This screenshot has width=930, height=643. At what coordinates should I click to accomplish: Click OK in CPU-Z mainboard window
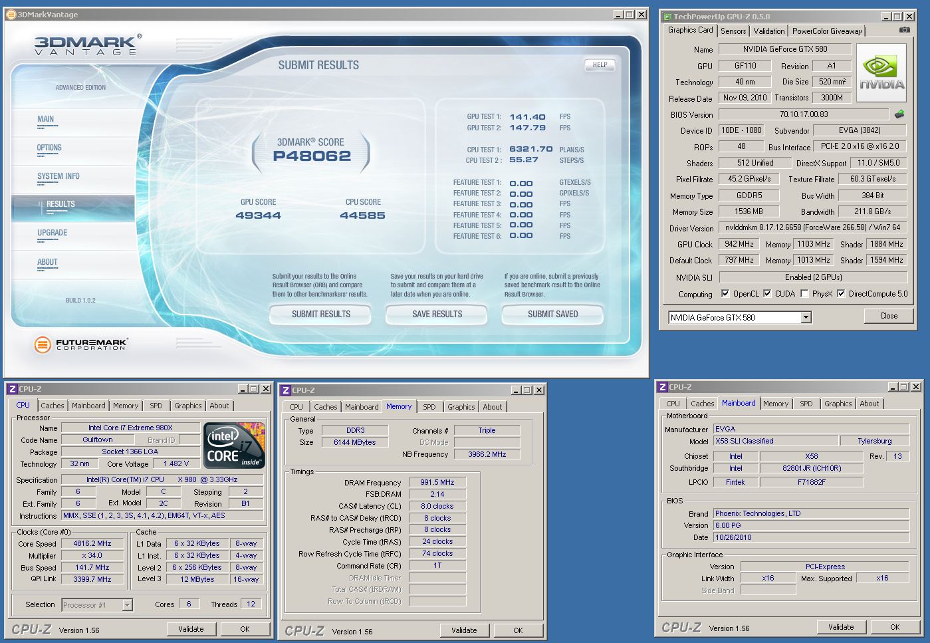click(895, 627)
